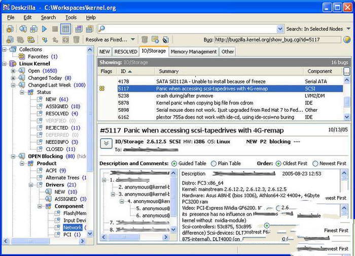Click the tree horizontal scrollbar right arrow
Image resolution: width=355 pixels, height=256 pixels.
[82, 241]
